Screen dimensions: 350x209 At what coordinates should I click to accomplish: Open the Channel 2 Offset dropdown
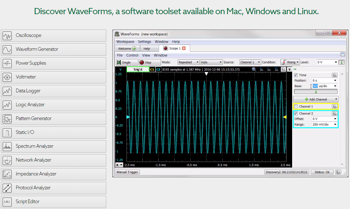coord(324,119)
